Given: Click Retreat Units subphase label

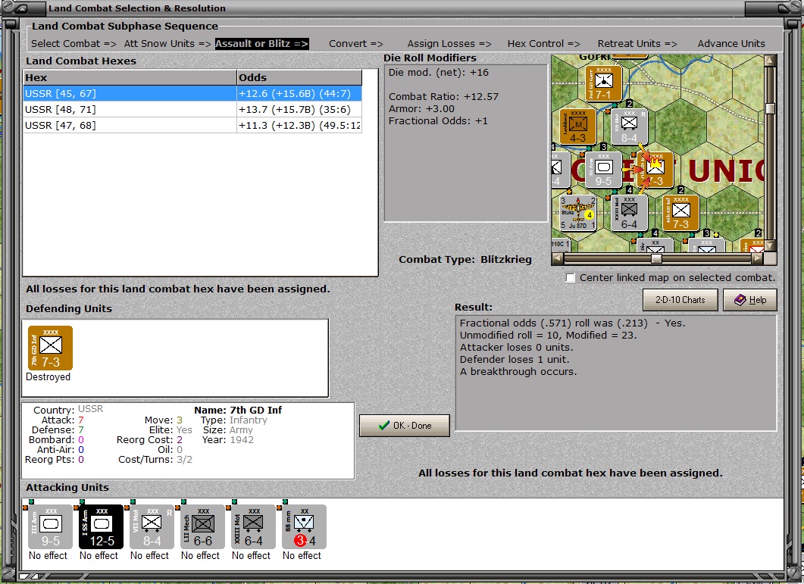Looking at the screenshot, I should [x=637, y=44].
